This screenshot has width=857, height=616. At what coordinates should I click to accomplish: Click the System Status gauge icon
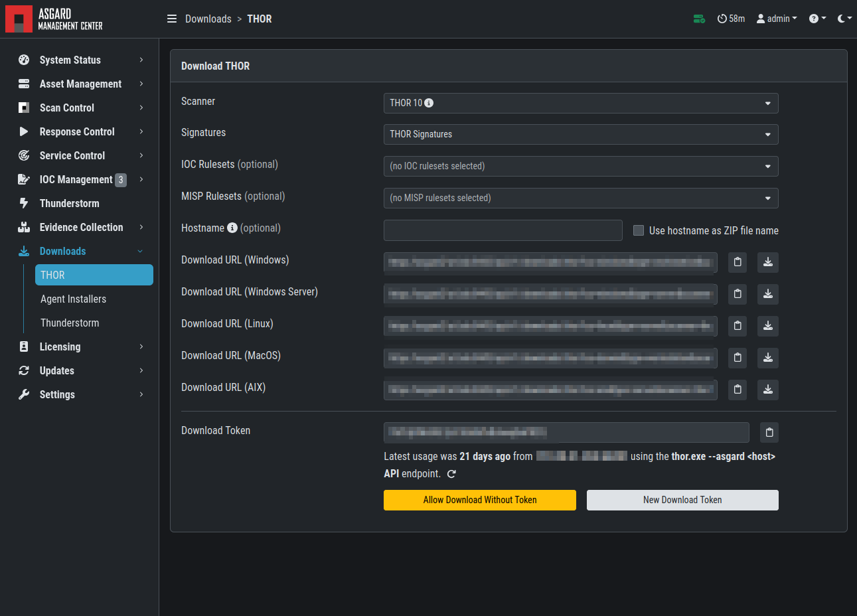pos(24,60)
